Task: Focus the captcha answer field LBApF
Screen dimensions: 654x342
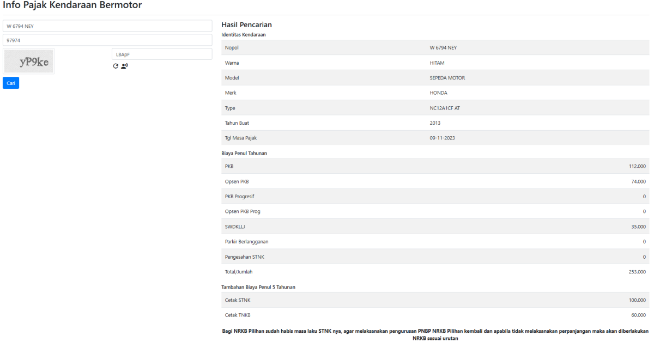Action: [162, 54]
